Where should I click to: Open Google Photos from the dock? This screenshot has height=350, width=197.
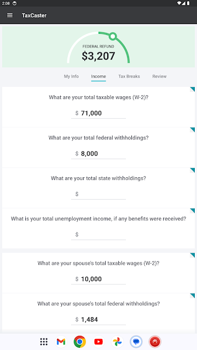point(117,341)
